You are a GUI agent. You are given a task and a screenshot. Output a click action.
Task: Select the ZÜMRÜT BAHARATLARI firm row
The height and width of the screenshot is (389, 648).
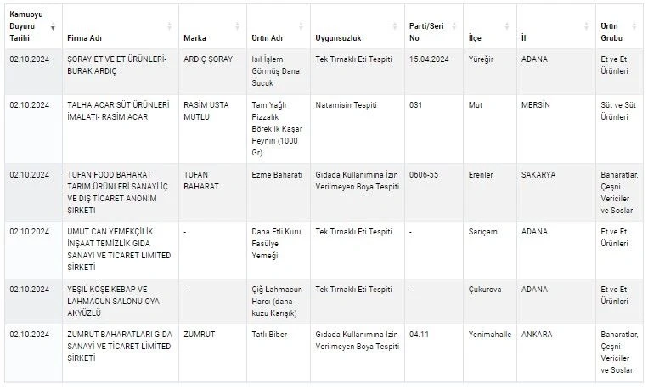coord(324,353)
